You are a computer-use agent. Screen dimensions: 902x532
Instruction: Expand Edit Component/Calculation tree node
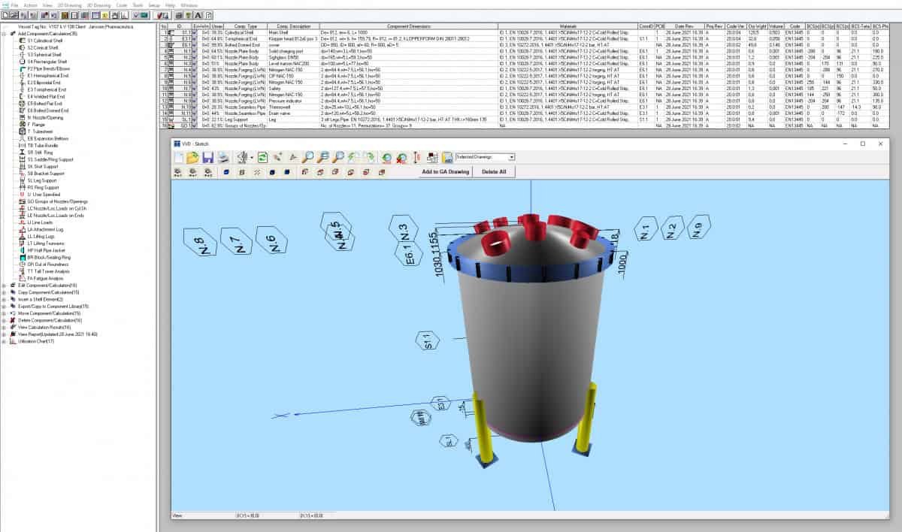tap(5, 286)
